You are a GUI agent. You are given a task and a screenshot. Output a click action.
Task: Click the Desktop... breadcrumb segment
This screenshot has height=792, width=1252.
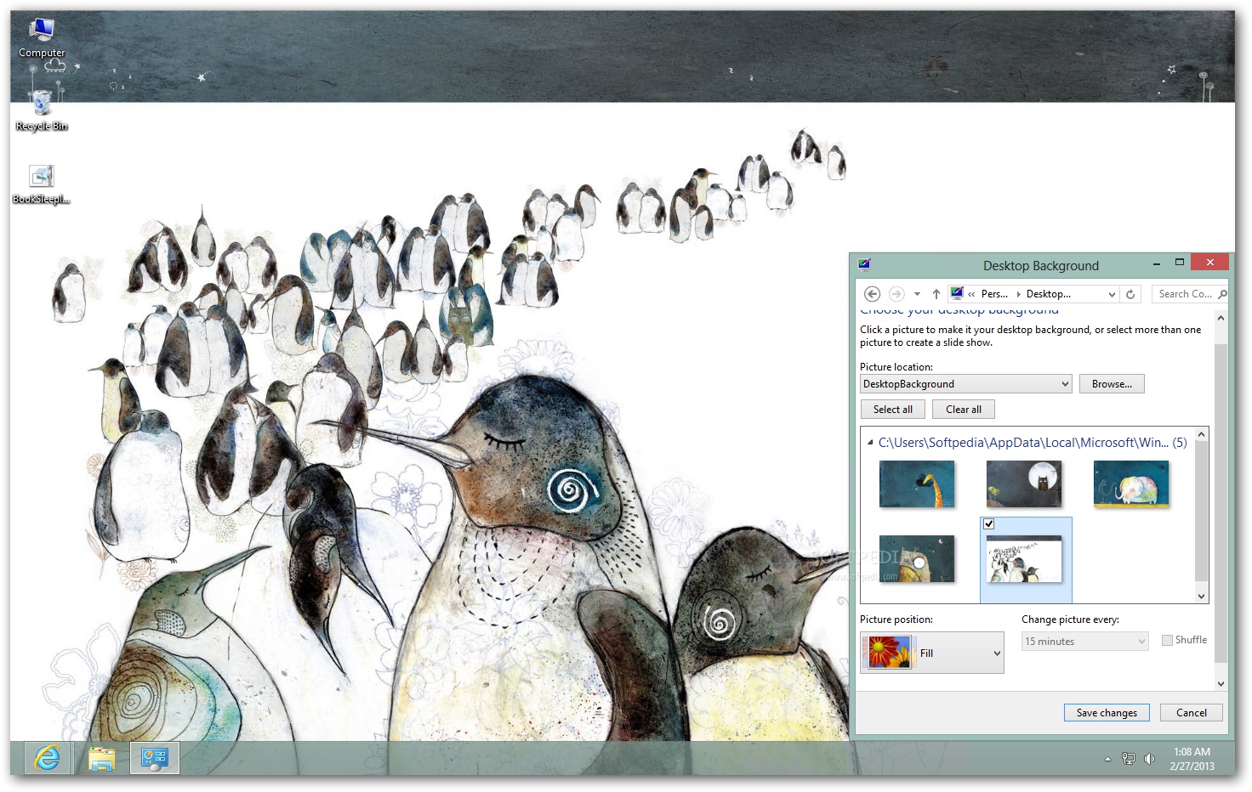click(x=1048, y=294)
